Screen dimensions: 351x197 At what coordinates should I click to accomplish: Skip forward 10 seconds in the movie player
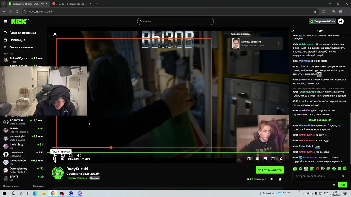click(x=71, y=156)
